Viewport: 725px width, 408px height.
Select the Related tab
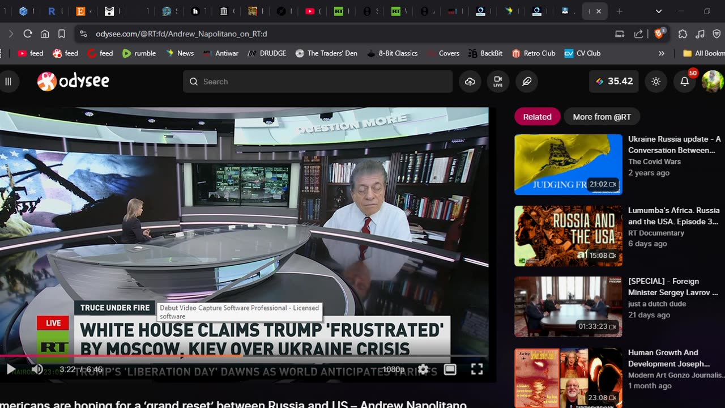pyautogui.click(x=537, y=117)
